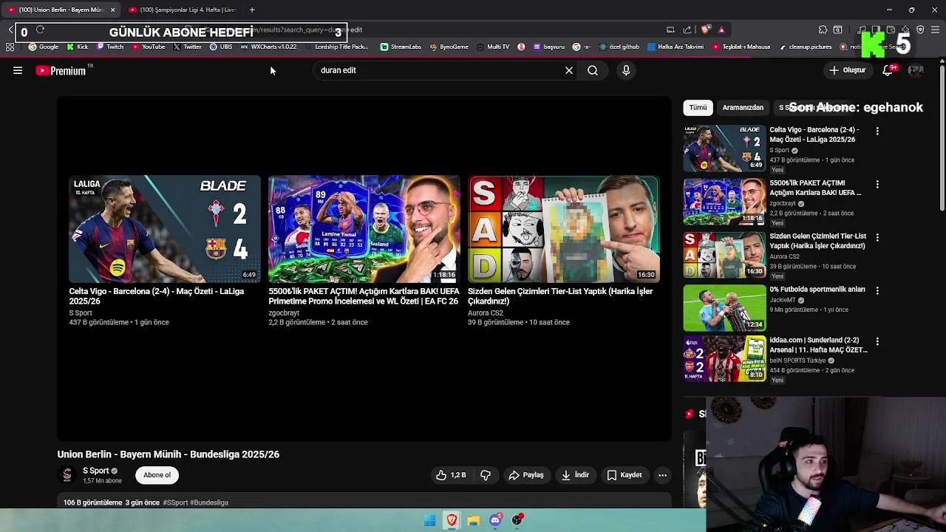Open options for Sunderland (2-2) Arsenal video
Viewport: 946px width, 532px height.
pyautogui.click(x=877, y=341)
